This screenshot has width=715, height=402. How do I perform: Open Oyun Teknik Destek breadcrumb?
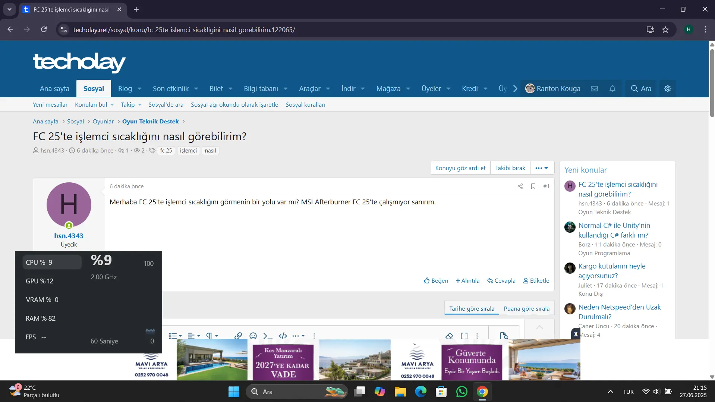click(150, 122)
